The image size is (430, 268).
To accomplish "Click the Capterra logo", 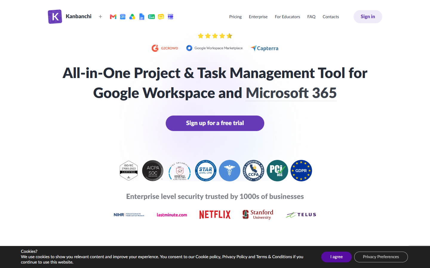I will [265, 48].
